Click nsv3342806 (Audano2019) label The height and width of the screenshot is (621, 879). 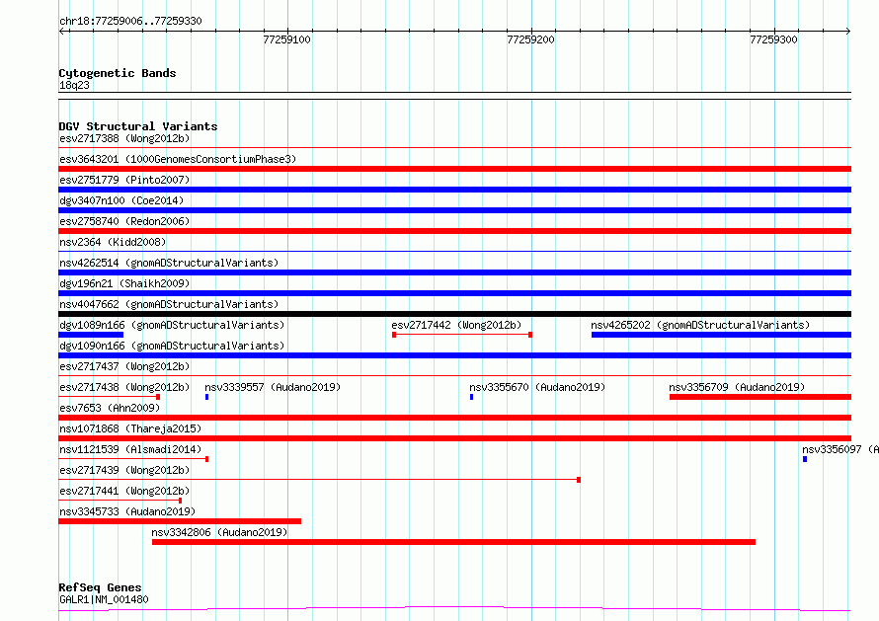pos(219,532)
